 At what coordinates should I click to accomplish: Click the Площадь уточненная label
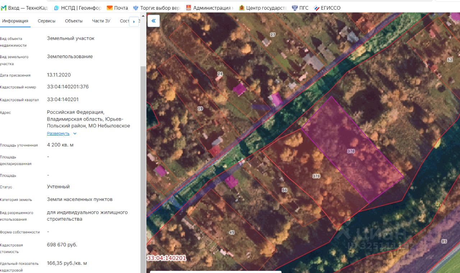19,145
